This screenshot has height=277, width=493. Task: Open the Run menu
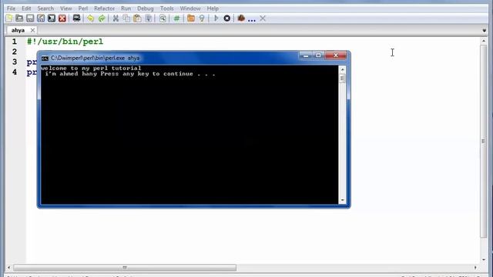126,8
